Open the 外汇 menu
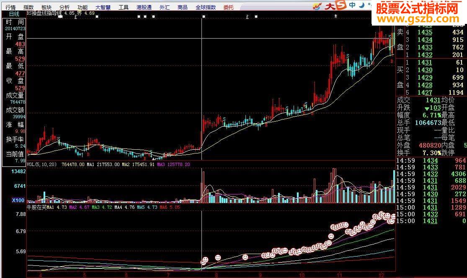 tap(165, 7)
